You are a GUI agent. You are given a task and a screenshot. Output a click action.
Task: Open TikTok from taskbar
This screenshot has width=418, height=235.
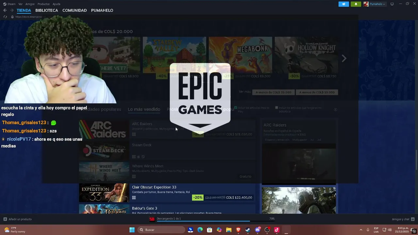277,230
